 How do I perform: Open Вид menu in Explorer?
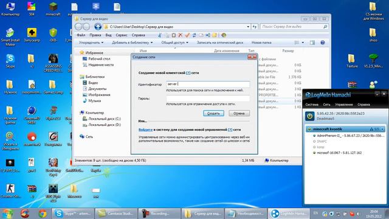[x=108, y=35]
